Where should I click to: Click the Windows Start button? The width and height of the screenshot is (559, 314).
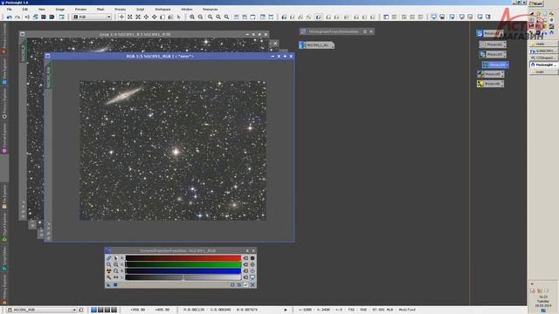[x=535, y=3]
